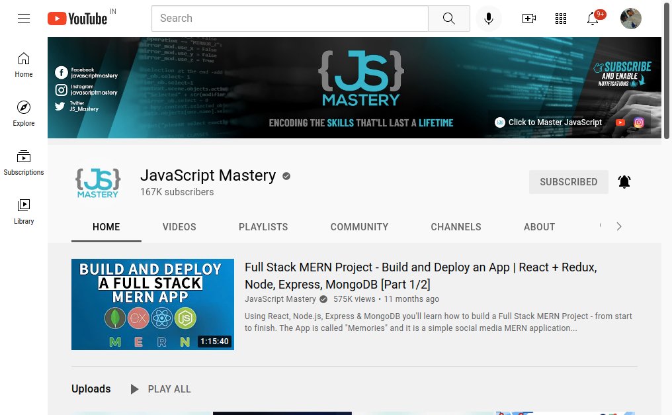Image resolution: width=672 pixels, height=415 pixels.
Task: Click the banner Instagram link icon
Action: (x=638, y=122)
